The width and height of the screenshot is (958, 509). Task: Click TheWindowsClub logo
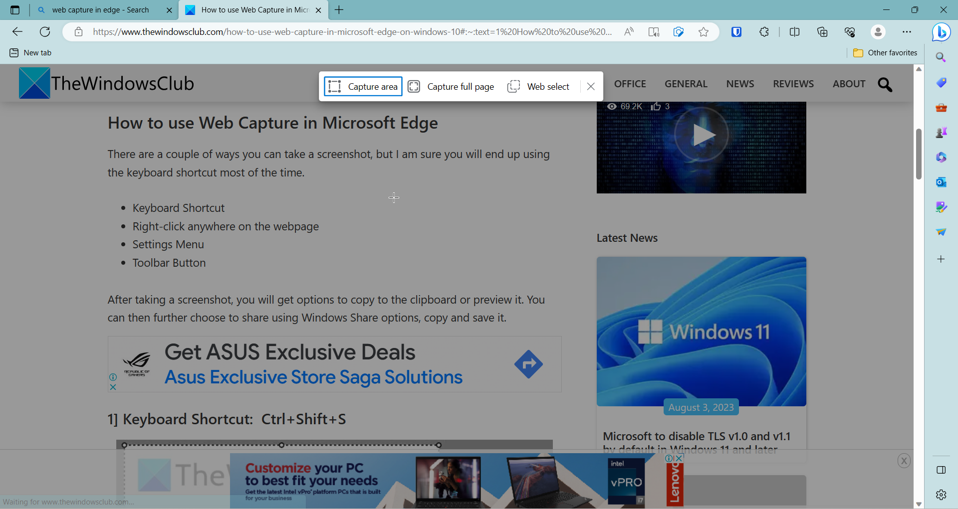pyautogui.click(x=106, y=83)
